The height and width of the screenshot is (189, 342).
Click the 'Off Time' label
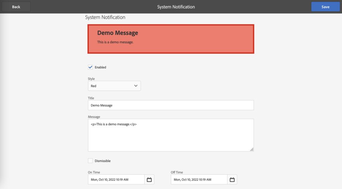tap(177, 172)
